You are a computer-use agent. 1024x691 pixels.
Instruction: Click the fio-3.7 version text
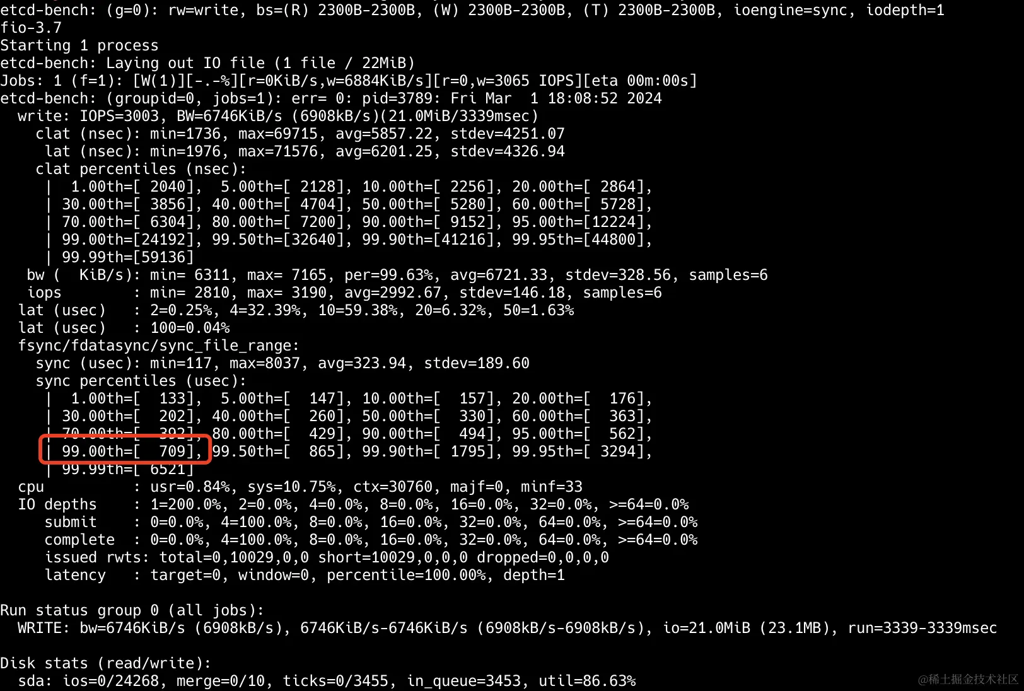coord(31,28)
